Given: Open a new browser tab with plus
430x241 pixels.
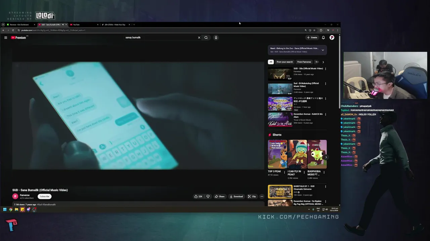Looking at the screenshot, I should pos(134,24).
